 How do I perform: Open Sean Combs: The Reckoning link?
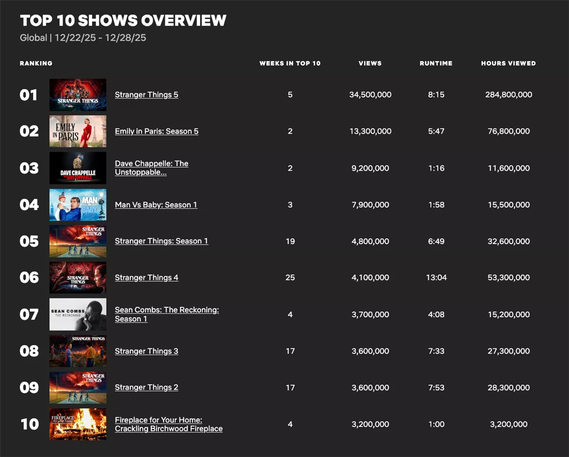166,314
